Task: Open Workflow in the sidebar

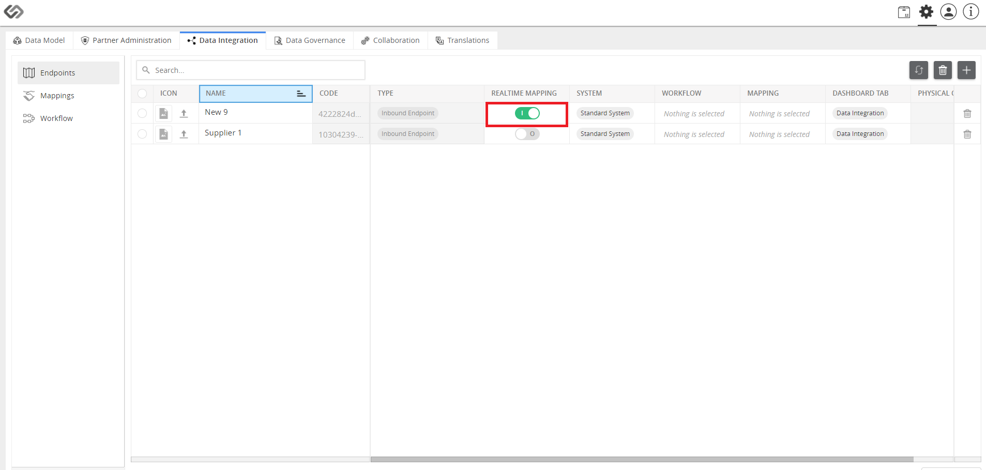Action: click(68, 118)
